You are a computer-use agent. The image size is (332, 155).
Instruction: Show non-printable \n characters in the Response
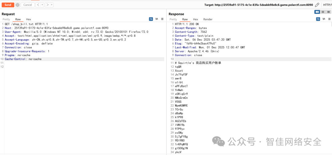point(324,19)
